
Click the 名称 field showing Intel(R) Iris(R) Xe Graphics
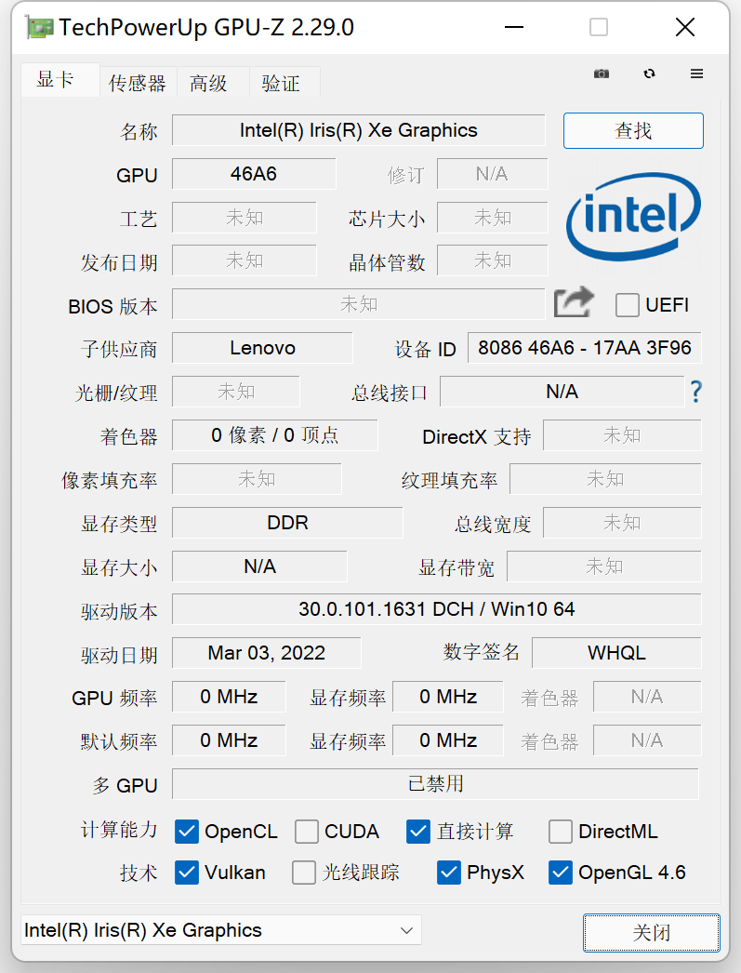point(358,130)
